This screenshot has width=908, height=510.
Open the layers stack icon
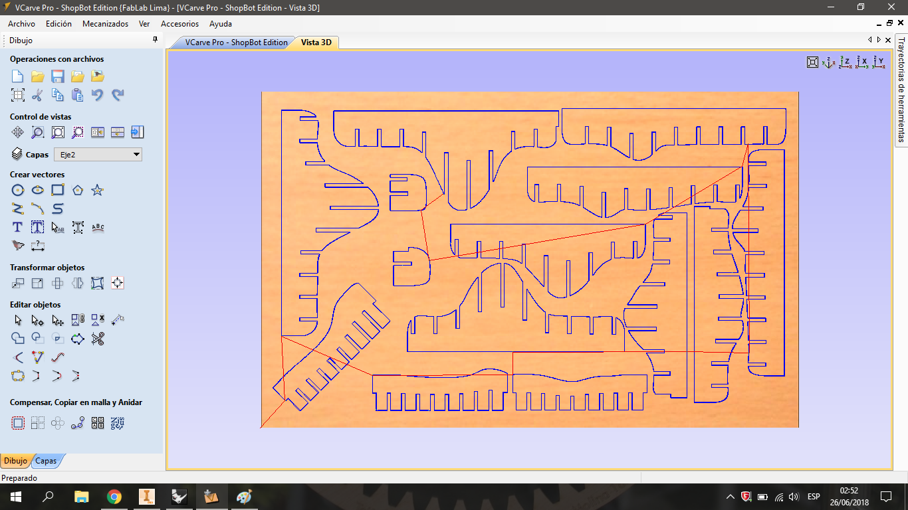17,154
